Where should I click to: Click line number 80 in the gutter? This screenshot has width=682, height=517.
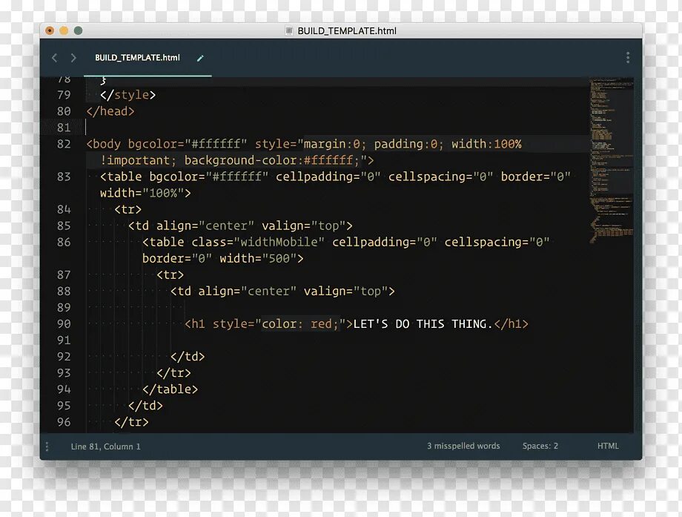[64, 111]
